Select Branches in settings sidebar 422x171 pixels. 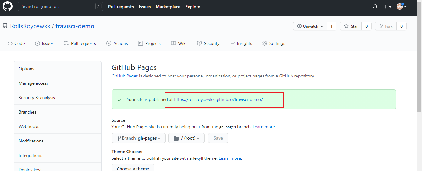click(x=58, y=112)
